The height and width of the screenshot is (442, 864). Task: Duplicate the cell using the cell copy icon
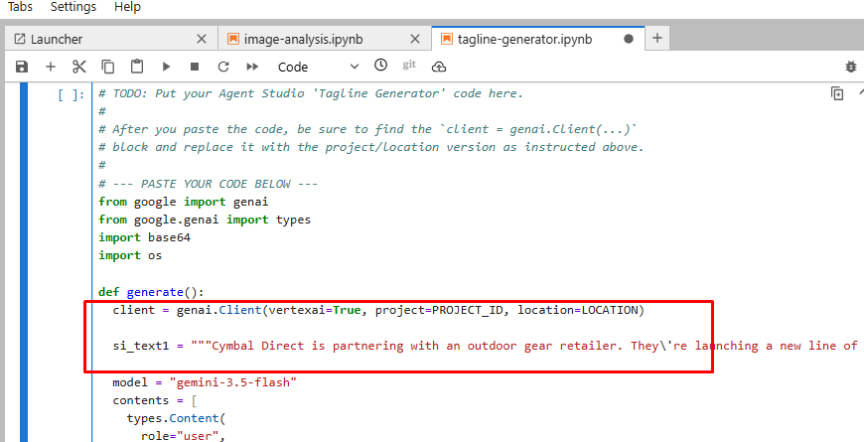(x=837, y=93)
